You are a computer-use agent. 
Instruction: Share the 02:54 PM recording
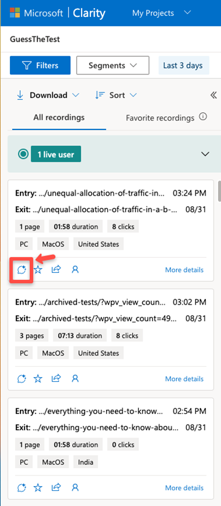click(x=56, y=487)
